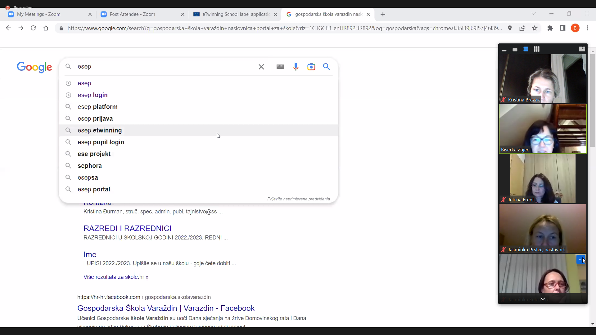Image resolution: width=596 pixels, height=335 pixels.
Task: Open 'Više rezultata za skole.hr' link
Action: tap(116, 277)
